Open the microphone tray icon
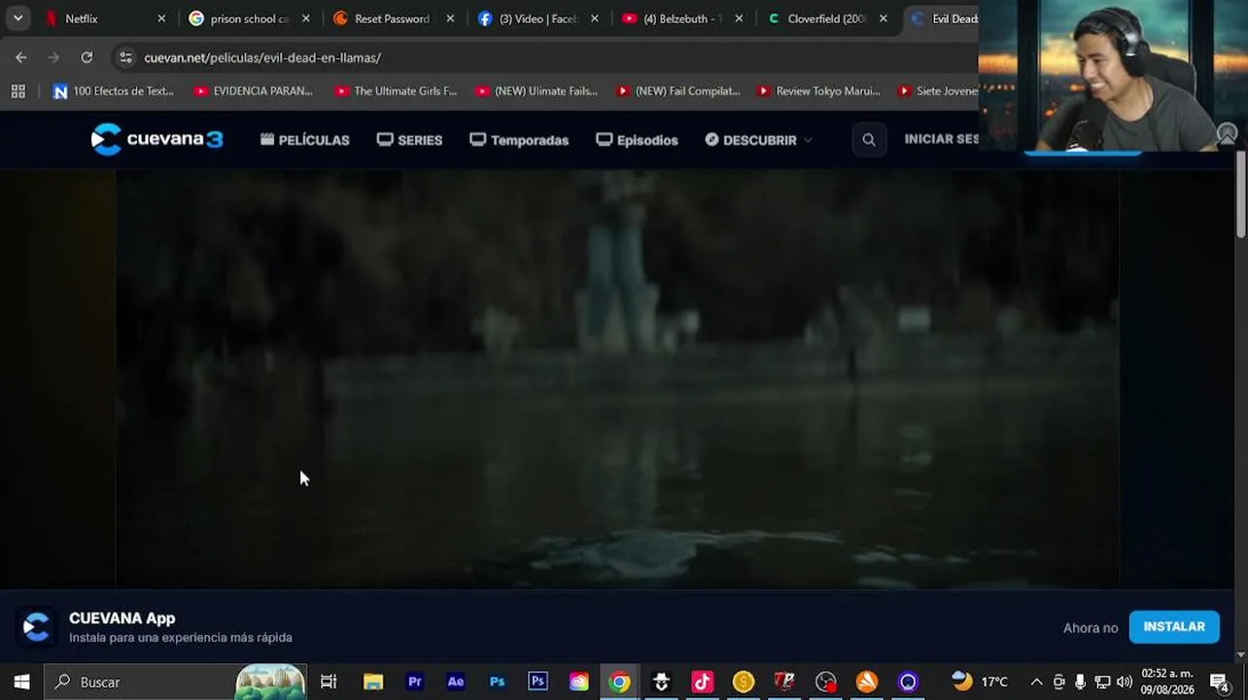1248x700 pixels. (1080, 682)
